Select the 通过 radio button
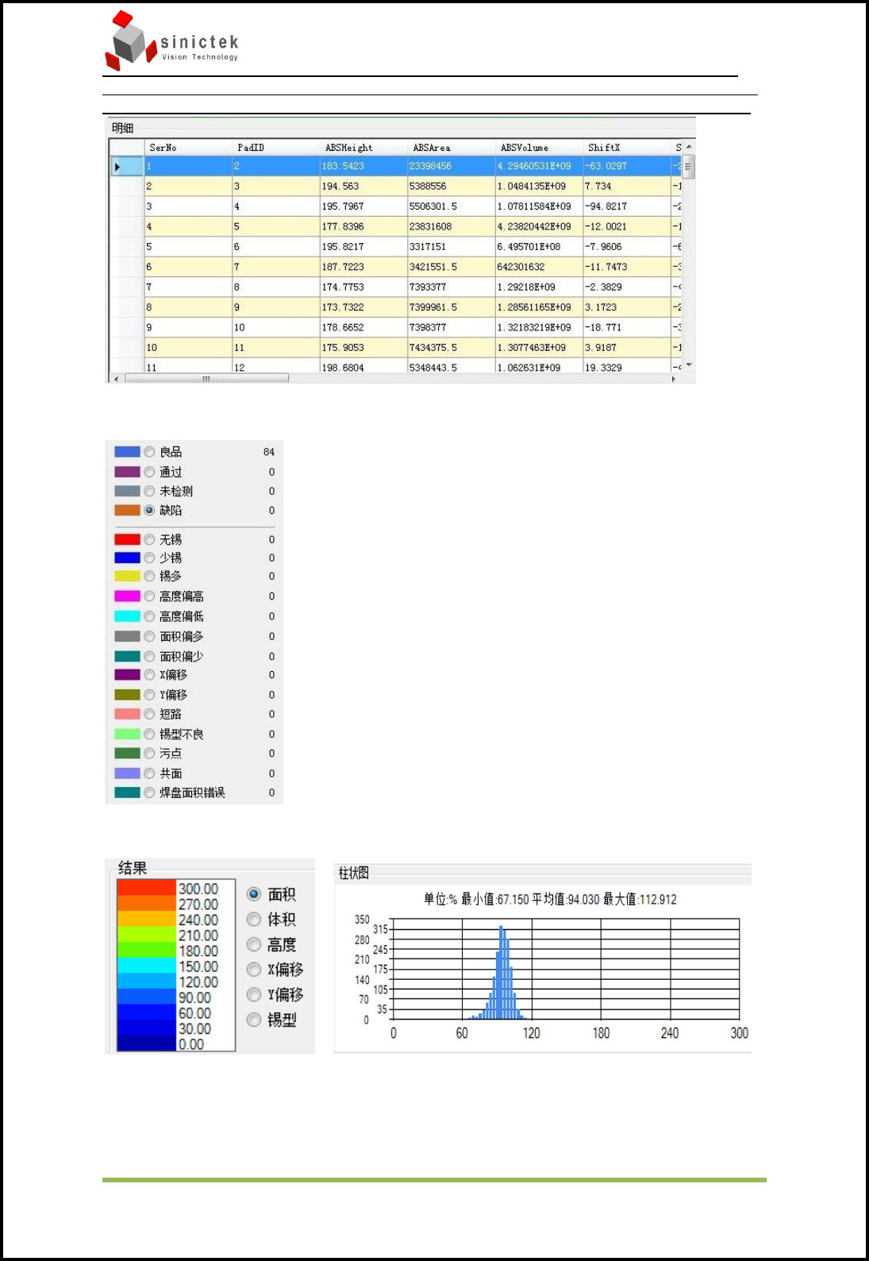 tap(149, 472)
